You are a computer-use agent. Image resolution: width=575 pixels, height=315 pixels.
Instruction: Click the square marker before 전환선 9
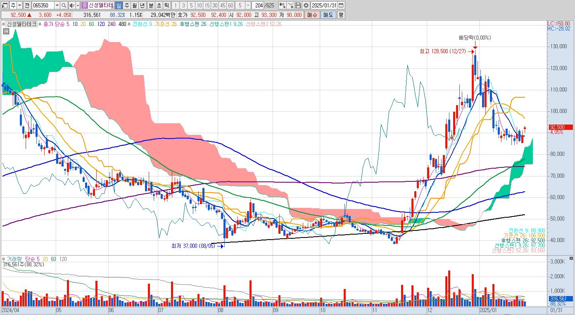coord(130,24)
